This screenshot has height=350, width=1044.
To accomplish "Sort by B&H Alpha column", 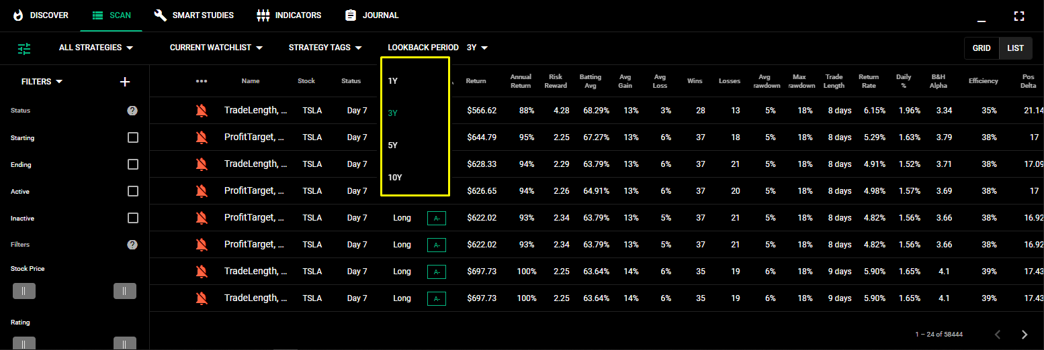I will click(938, 81).
